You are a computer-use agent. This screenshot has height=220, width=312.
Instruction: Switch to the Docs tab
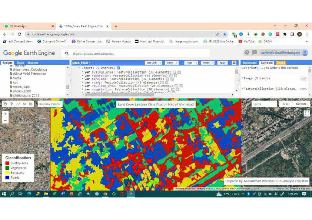click(x=20, y=63)
